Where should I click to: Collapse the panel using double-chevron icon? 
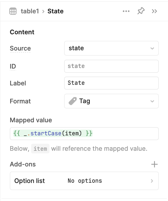(154, 11)
